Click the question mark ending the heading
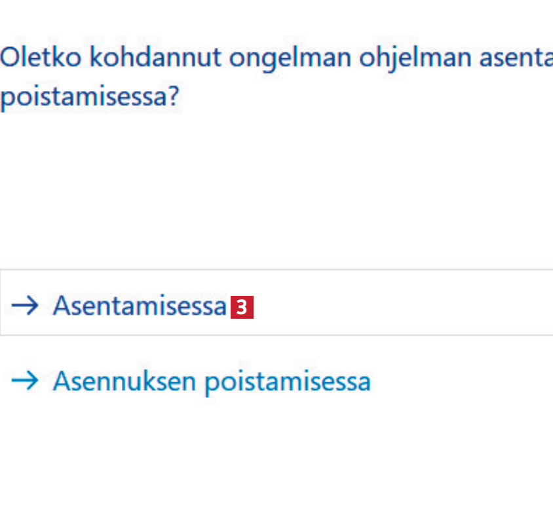 point(173,98)
